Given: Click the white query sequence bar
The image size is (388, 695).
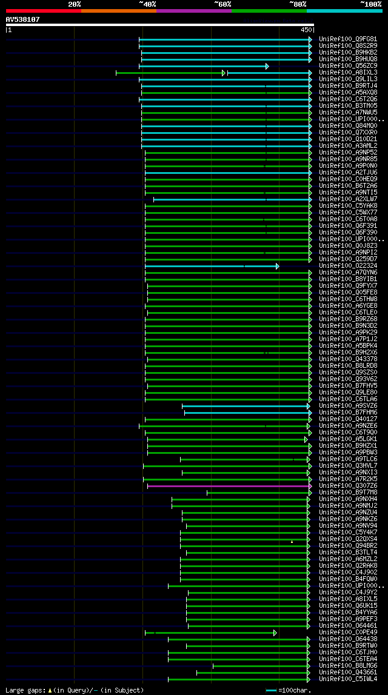Looking at the screenshot, I should click(x=160, y=25).
